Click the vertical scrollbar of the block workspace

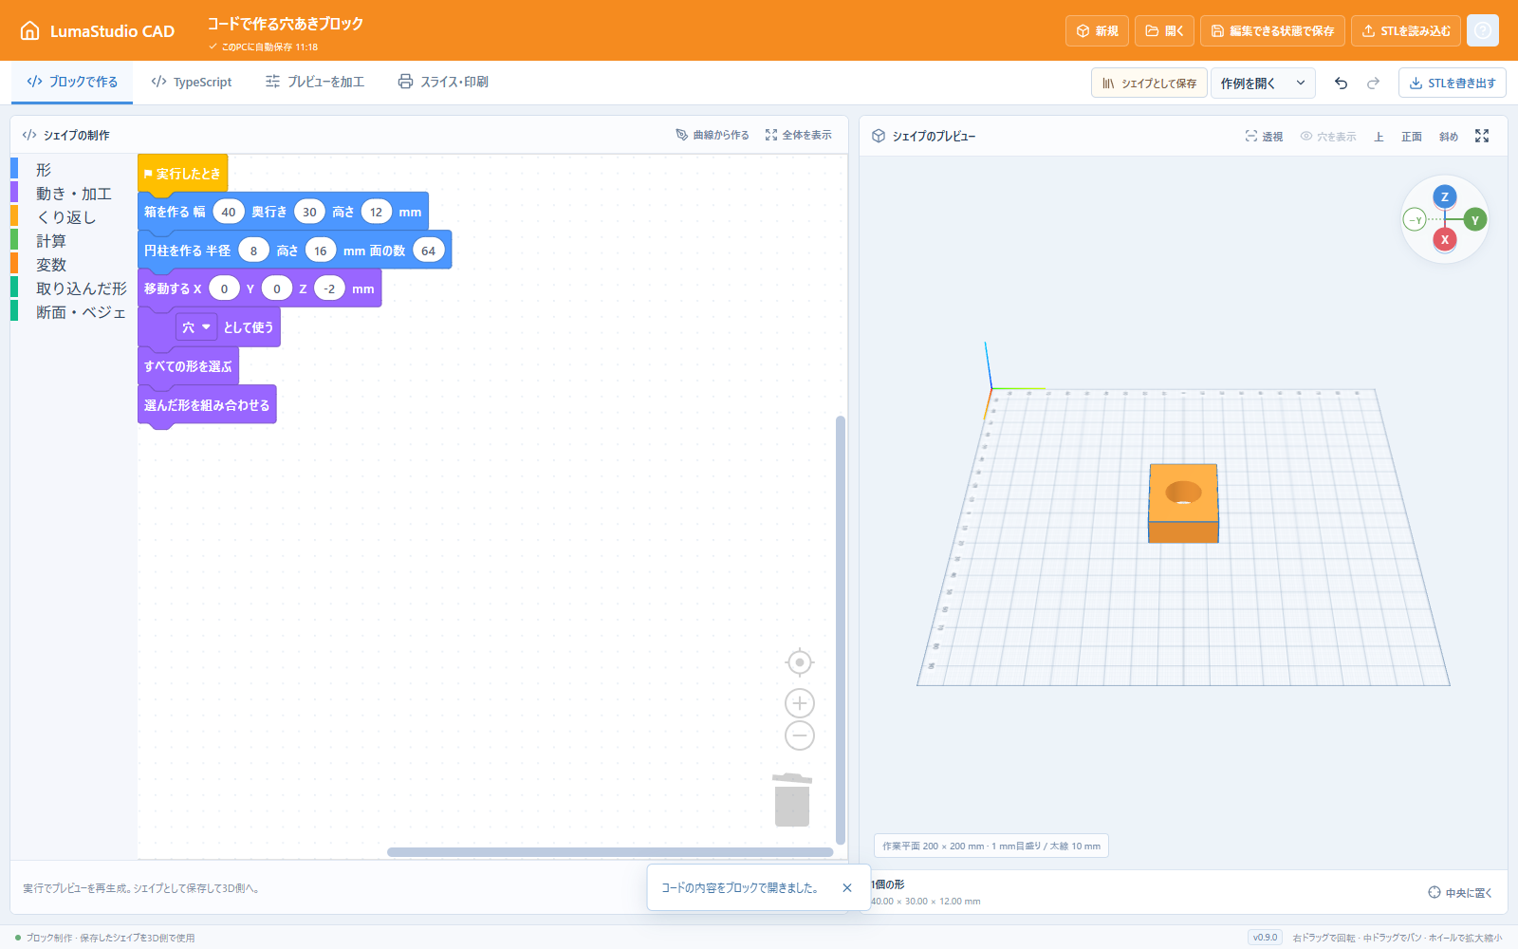click(x=840, y=630)
